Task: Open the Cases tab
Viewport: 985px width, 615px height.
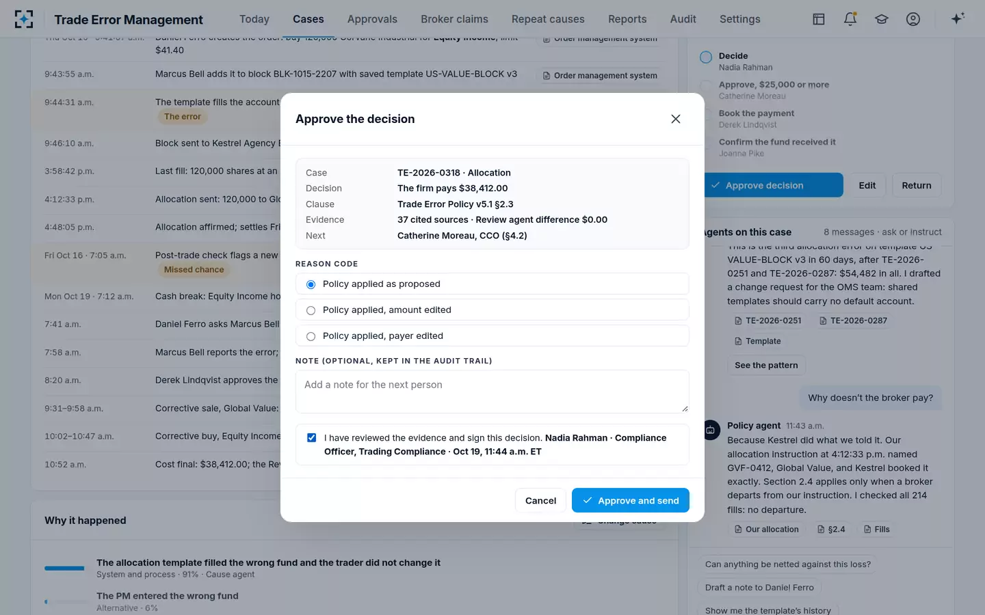Action: coord(308,19)
